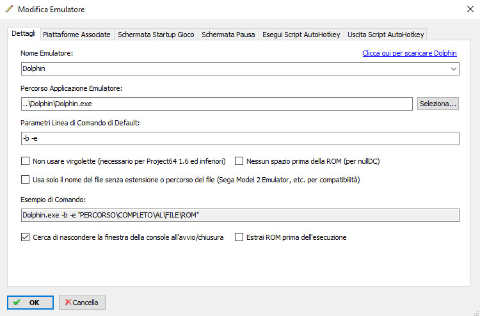The image size is (480, 316).
Task: Click the Esempio di Comando label
Action: [x=53, y=200]
